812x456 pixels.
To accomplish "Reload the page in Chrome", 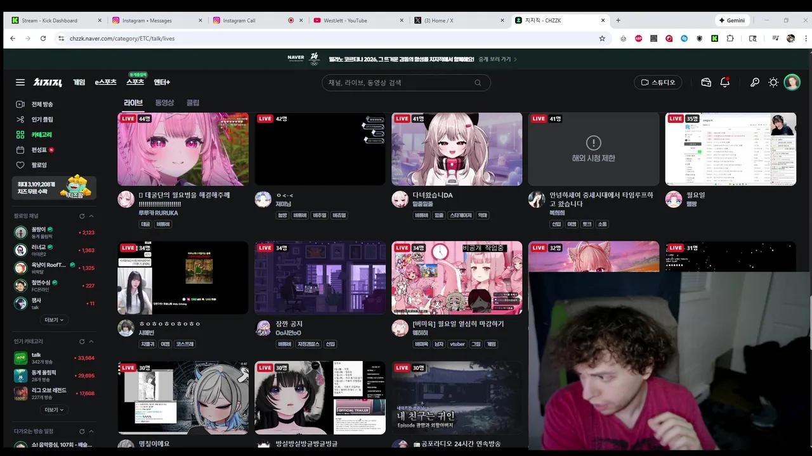I will coord(43,39).
